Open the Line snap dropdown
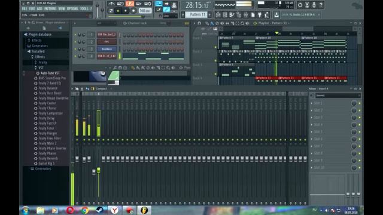Screen dimensions: 383x215 point(170,16)
